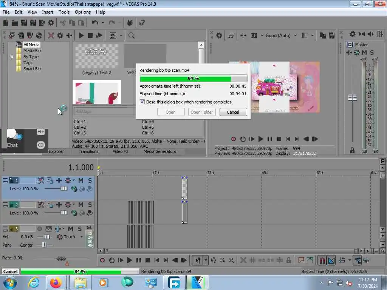
Task: Select the Smart Bins folder
Action: click(x=33, y=69)
